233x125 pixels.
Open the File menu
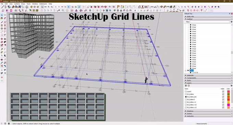[x=2, y=4]
